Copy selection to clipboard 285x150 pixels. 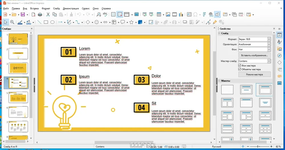[54, 14]
